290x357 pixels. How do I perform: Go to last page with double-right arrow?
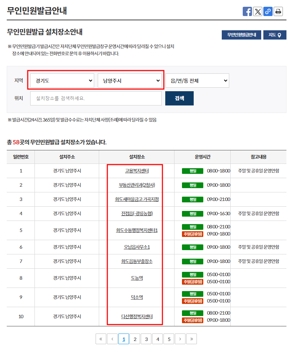click(192, 338)
